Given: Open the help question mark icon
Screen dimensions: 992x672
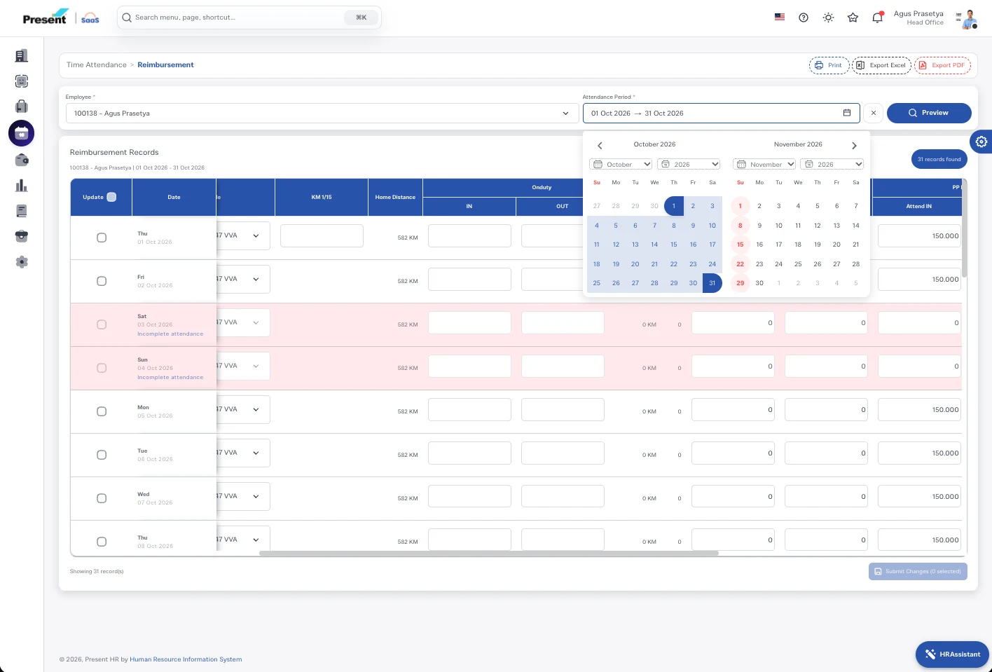Looking at the screenshot, I should pos(804,18).
